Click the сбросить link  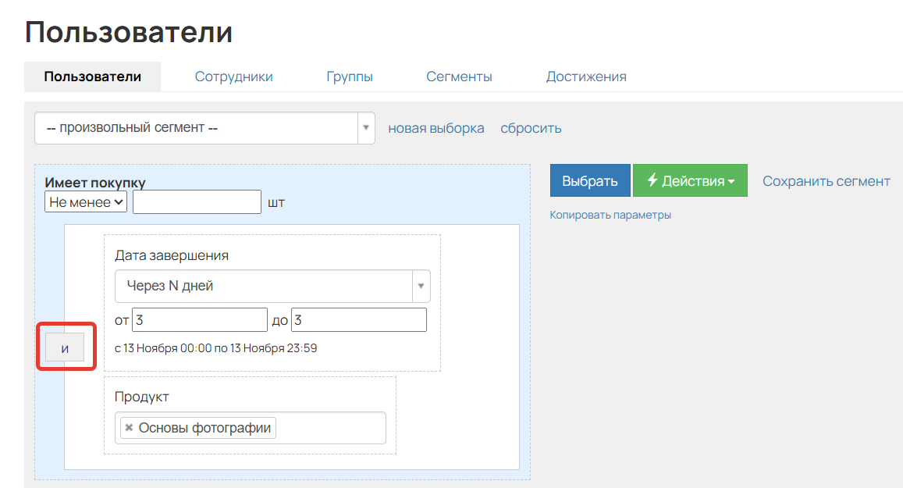(531, 127)
